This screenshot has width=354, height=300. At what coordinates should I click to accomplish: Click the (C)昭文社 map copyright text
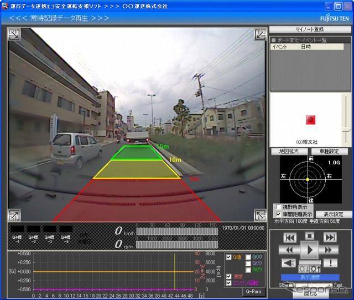pos(306,142)
